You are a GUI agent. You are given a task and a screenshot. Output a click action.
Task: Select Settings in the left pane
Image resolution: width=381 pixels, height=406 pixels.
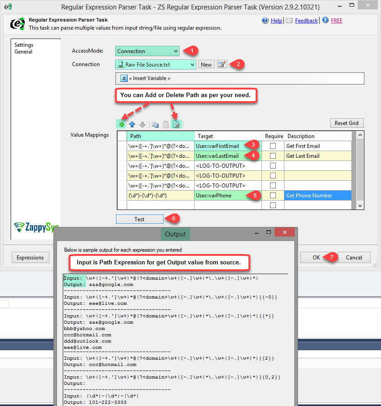[x=24, y=45]
